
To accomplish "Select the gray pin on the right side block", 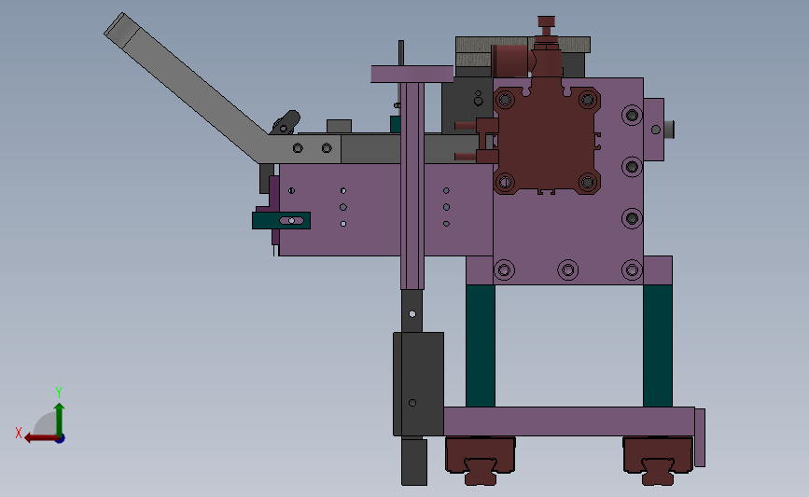I will [x=669, y=130].
